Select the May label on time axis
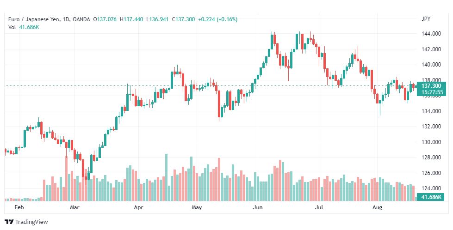 (197, 207)
